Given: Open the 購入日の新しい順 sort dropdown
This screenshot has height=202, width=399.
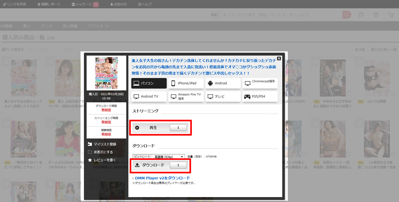Looking at the screenshot, I should click(x=383, y=50).
